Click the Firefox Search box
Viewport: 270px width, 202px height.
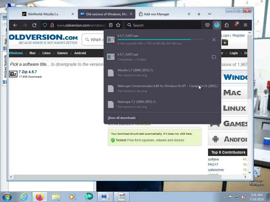(x=163, y=25)
